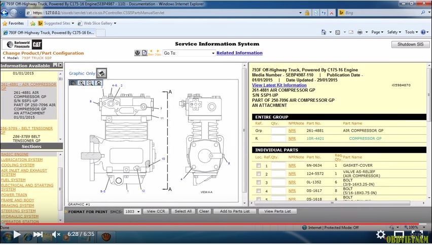Open the browser Tools menu

[412, 32]
